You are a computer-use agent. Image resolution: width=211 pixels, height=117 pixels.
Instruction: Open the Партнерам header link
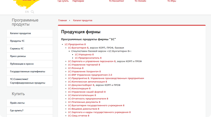[78, 1]
